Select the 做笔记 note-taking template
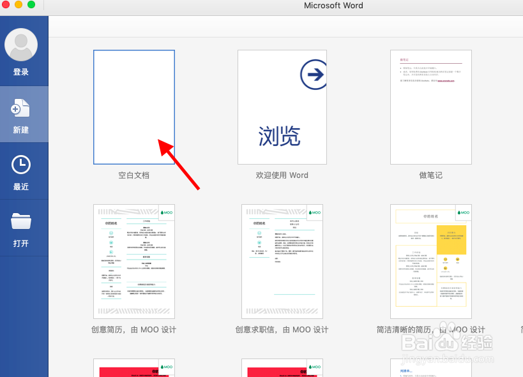The width and height of the screenshot is (523, 377). (431, 107)
